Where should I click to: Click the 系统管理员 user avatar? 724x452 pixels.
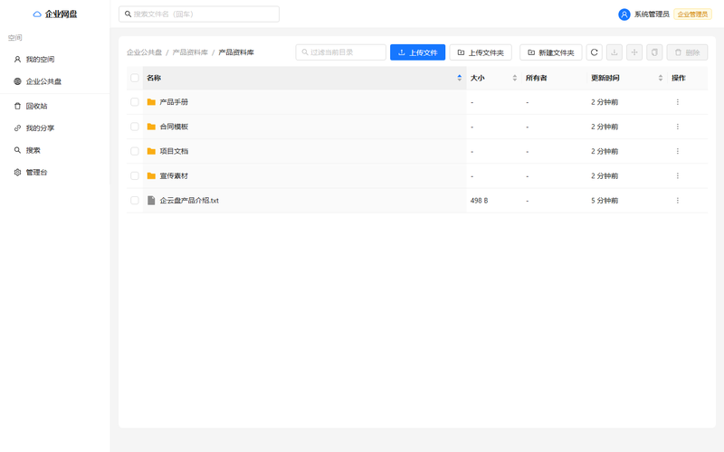(624, 14)
